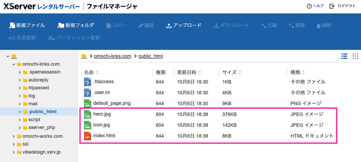Expand the omochi-works.com tree node
This screenshot has width=361, height=162.
(14, 136)
